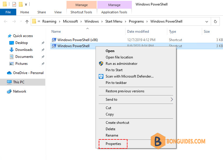This screenshot has width=223, height=160.
Task: Sort by Date modified column header
Action: point(138,32)
